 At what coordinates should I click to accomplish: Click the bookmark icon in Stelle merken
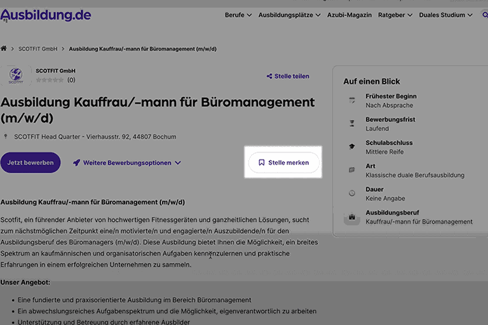(261, 162)
